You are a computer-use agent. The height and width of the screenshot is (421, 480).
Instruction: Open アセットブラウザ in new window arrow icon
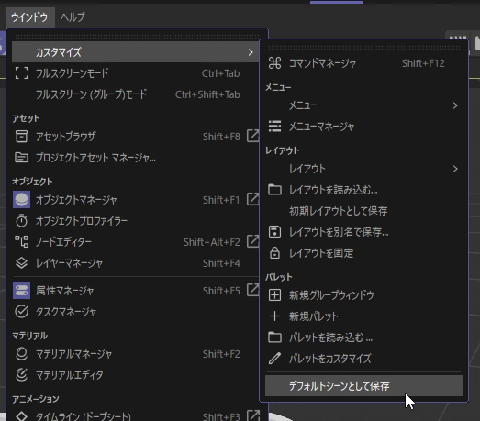pos(253,137)
